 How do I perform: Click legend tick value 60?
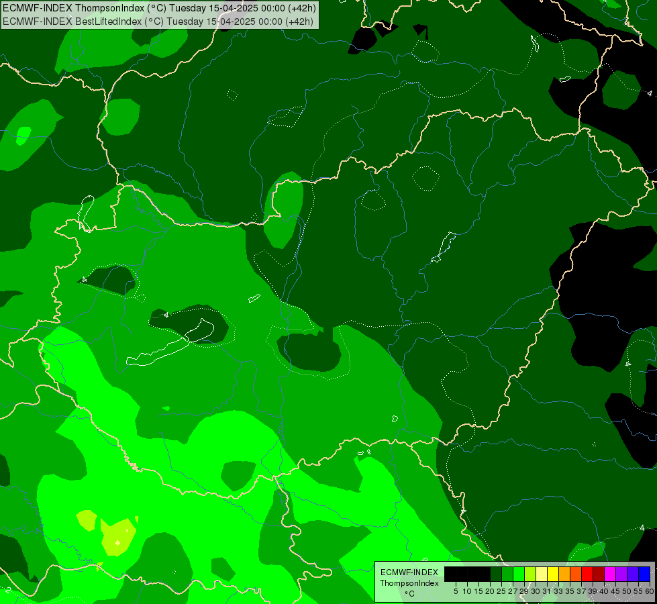click(x=650, y=591)
